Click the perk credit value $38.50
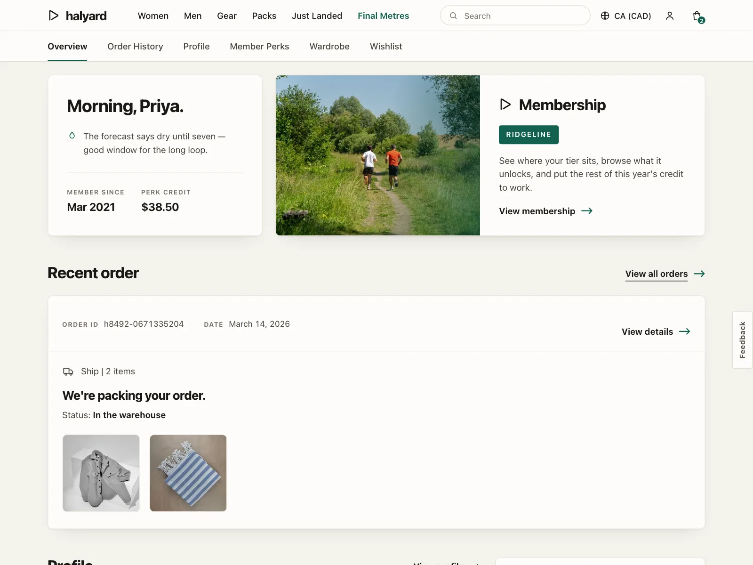This screenshot has width=753, height=565. pos(160,207)
